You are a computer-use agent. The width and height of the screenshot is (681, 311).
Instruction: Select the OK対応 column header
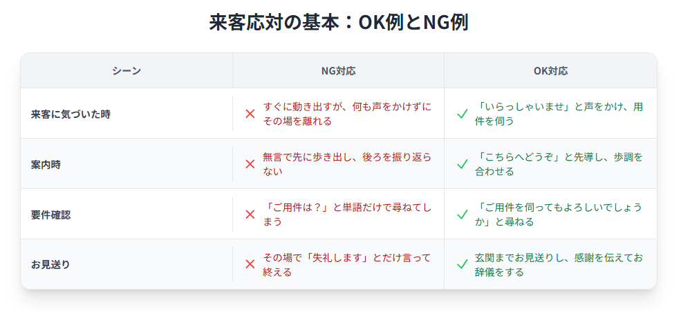click(551, 71)
